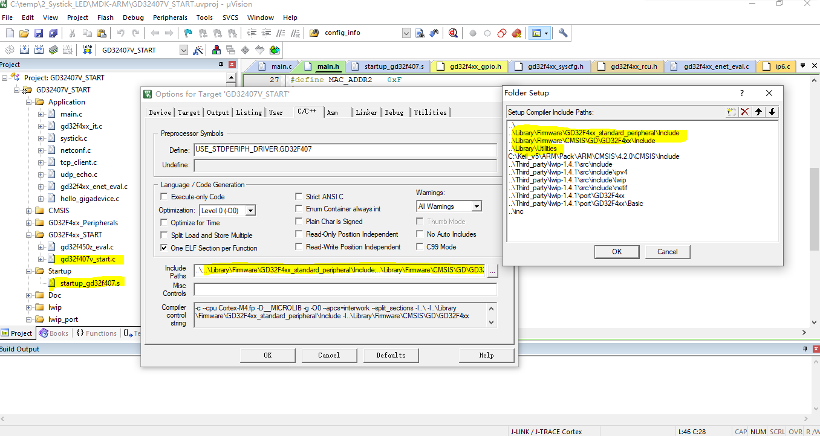Open the Find in Files icon
This screenshot has height=436, width=820.
tap(314, 33)
